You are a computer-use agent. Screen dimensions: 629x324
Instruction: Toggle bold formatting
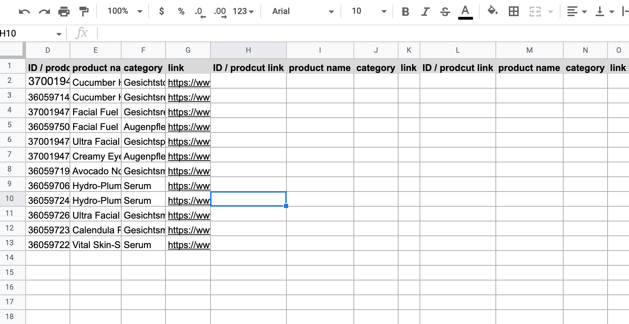pyautogui.click(x=405, y=12)
